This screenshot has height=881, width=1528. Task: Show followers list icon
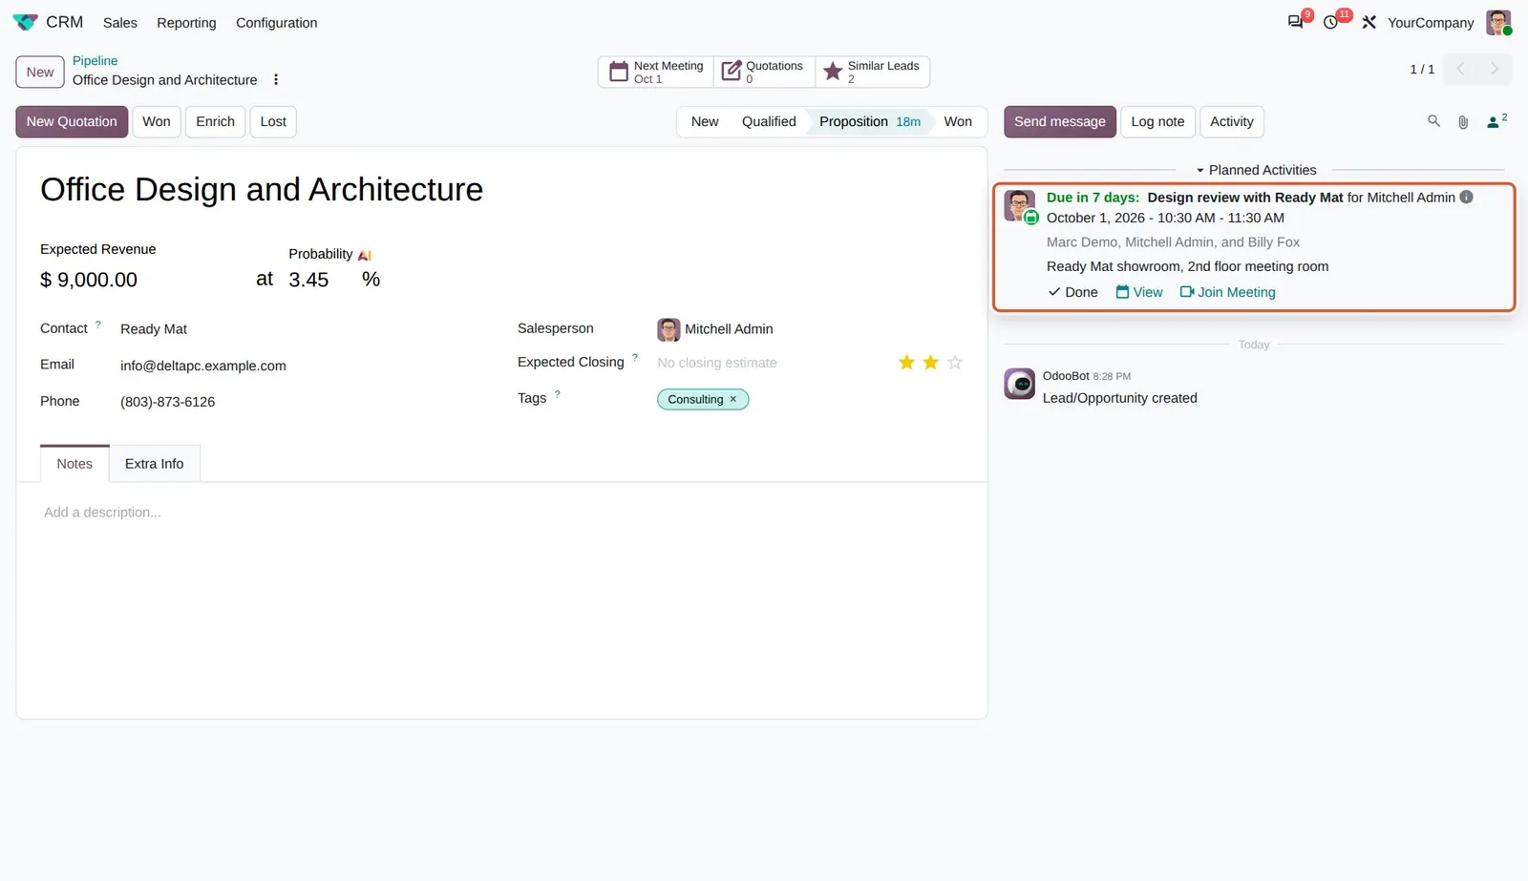[x=1496, y=121]
